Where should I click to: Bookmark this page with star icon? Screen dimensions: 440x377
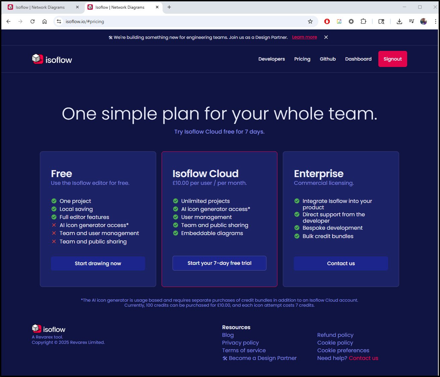[310, 21]
